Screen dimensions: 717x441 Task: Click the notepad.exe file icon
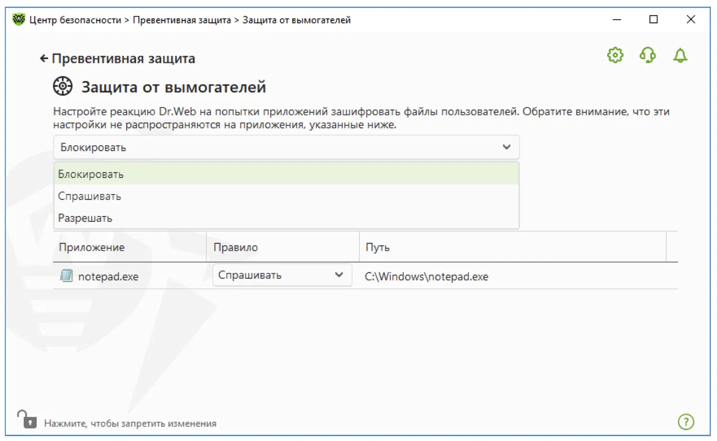pyautogui.click(x=66, y=276)
